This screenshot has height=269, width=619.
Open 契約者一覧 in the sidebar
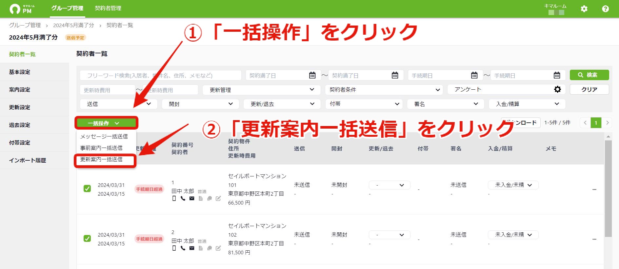(x=34, y=54)
